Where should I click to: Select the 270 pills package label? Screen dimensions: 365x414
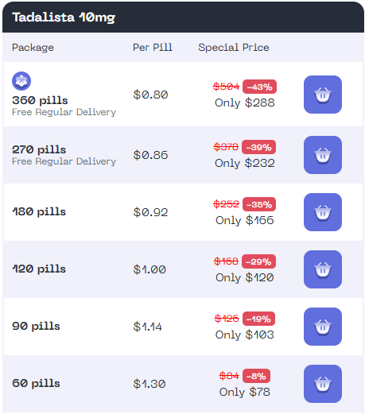39,149
